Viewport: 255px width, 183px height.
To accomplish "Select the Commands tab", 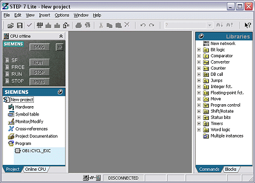I will (x=209, y=169).
